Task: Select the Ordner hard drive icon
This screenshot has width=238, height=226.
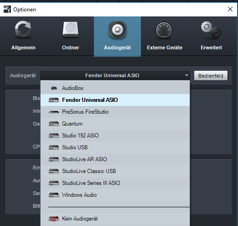Action: pyautogui.click(x=71, y=30)
